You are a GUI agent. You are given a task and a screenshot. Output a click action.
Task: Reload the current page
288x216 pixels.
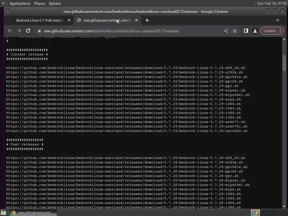click(28, 31)
